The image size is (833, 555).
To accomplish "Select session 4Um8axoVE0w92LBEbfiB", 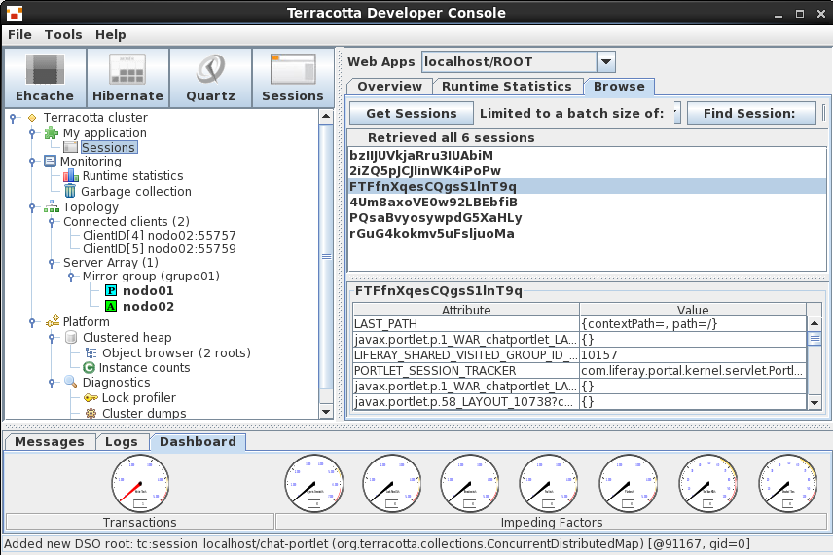I will [587, 202].
